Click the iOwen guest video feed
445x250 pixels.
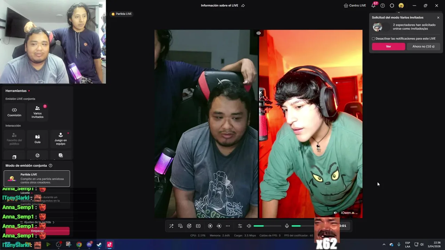point(310,124)
